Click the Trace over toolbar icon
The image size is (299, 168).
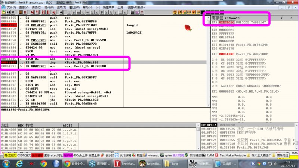(x=48, y=12)
